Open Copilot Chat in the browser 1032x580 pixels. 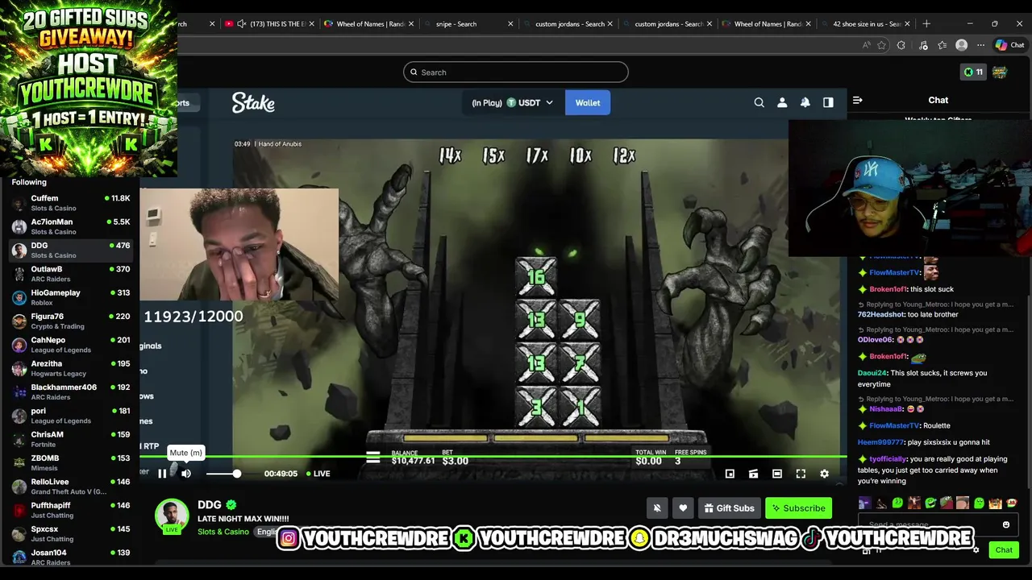click(1009, 46)
